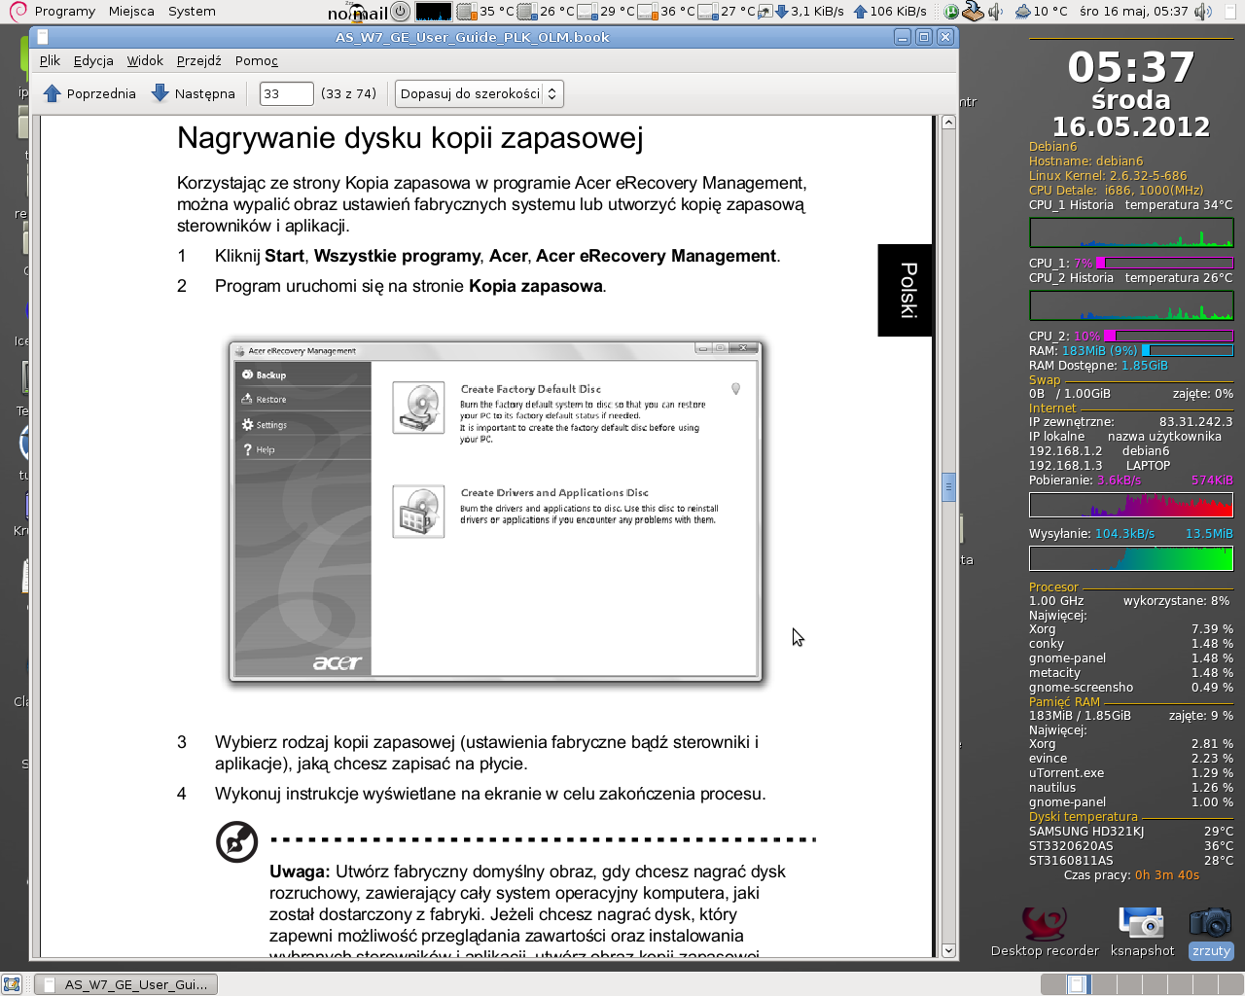This screenshot has height=996, width=1245.
Task: Click the scroll-up arrow of document scrollbar
Action: coord(948,123)
